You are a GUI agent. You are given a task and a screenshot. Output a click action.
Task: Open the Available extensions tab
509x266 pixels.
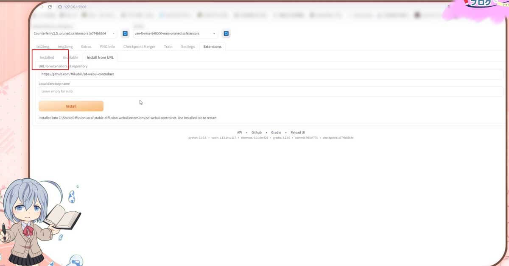(70, 57)
